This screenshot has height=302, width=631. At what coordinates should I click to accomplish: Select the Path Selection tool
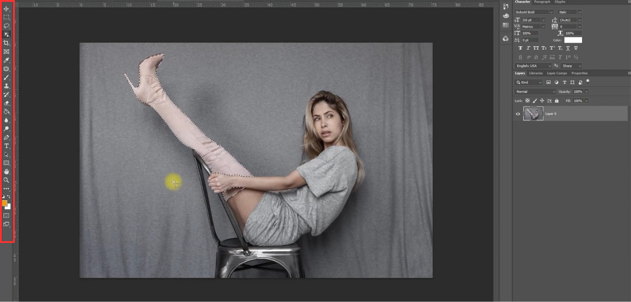tap(6, 154)
